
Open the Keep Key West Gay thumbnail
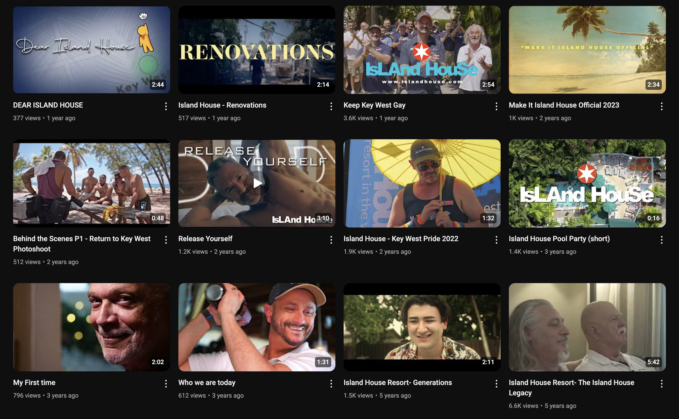(x=422, y=50)
